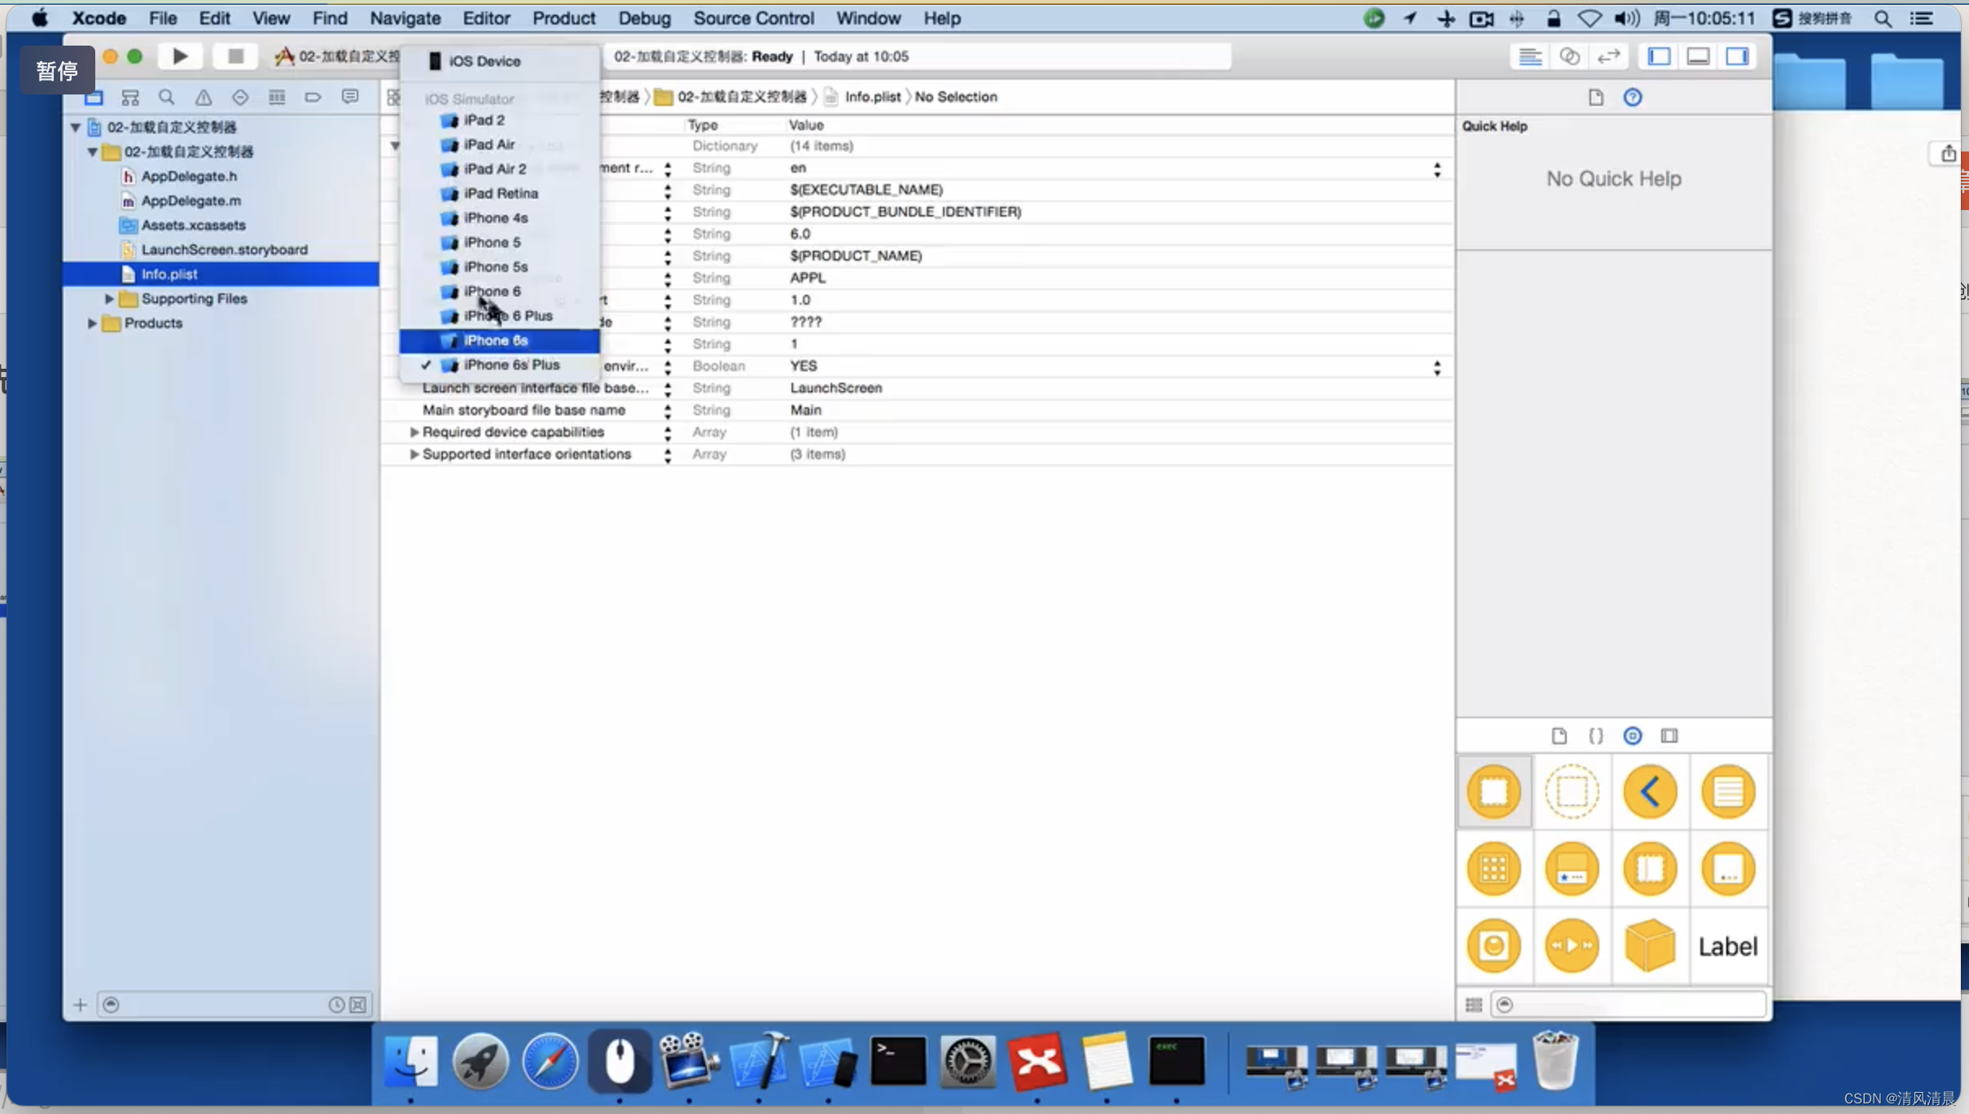Add a new file with plus button
The width and height of the screenshot is (1969, 1114).
(x=80, y=1005)
